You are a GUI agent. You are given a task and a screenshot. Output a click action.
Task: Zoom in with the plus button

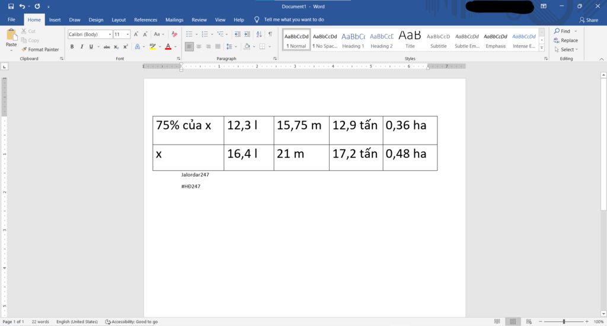point(587,321)
